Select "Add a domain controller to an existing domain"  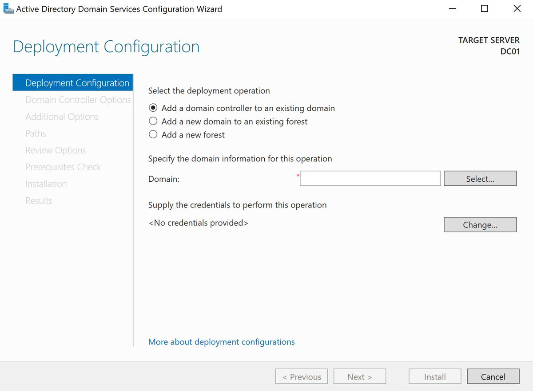click(153, 107)
